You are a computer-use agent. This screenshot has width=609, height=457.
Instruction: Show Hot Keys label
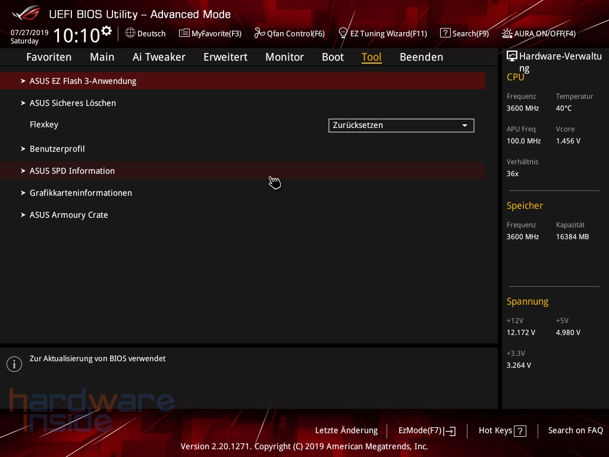click(x=495, y=431)
